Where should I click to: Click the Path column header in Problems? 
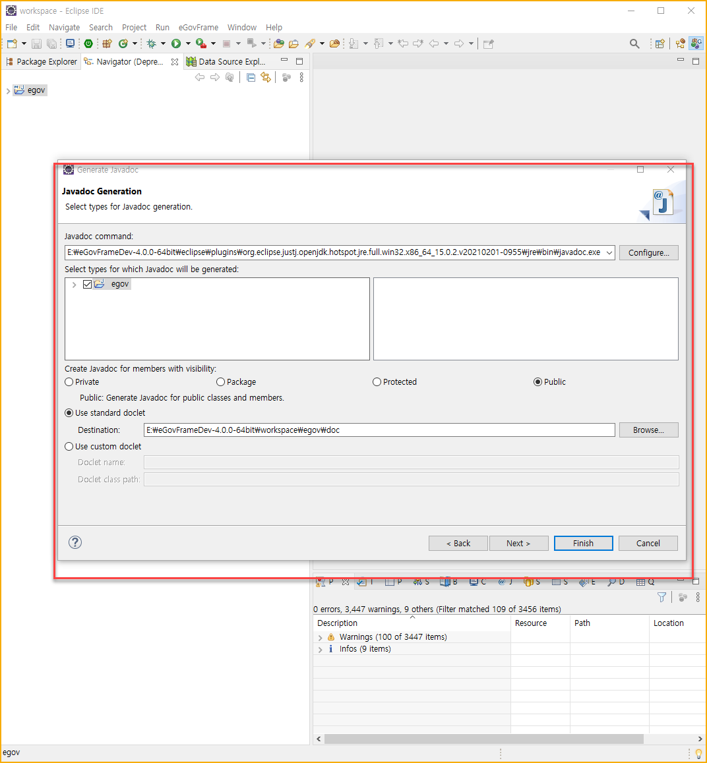pyautogui.click(x=609, y=623)
